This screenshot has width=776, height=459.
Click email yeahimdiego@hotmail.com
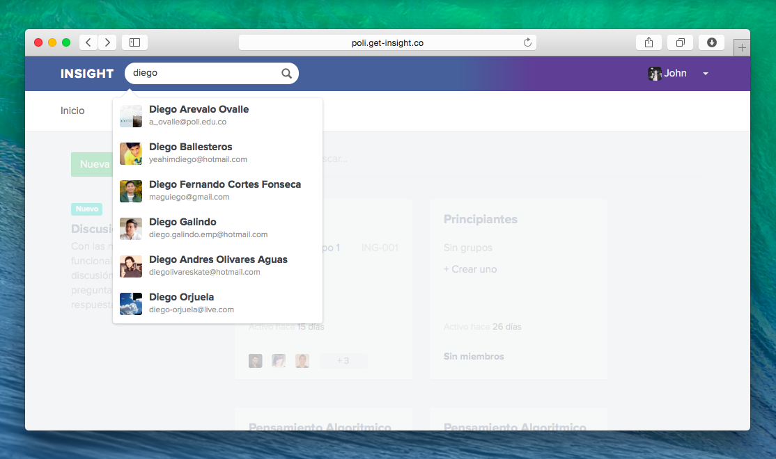point(198,159)
